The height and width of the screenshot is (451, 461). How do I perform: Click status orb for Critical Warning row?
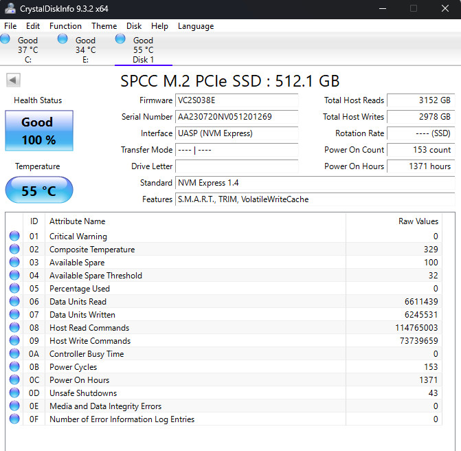14,236
